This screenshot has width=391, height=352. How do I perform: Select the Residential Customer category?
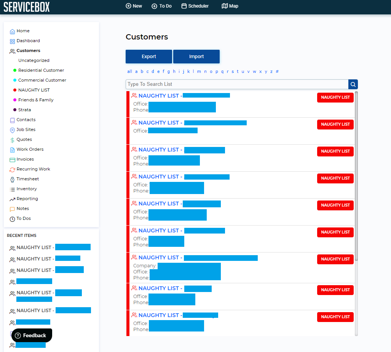tap(41, 70)
